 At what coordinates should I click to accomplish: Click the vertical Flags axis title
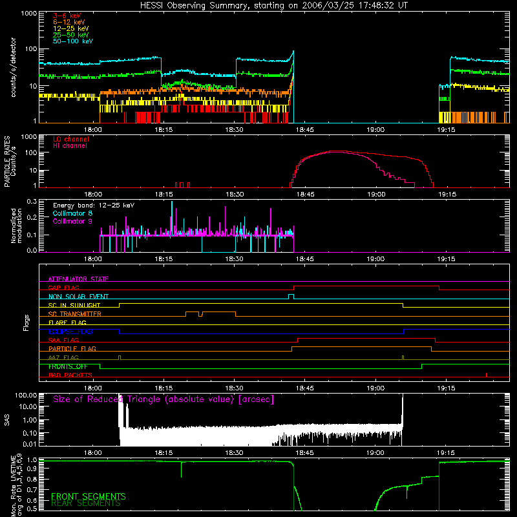click(26, 322)
